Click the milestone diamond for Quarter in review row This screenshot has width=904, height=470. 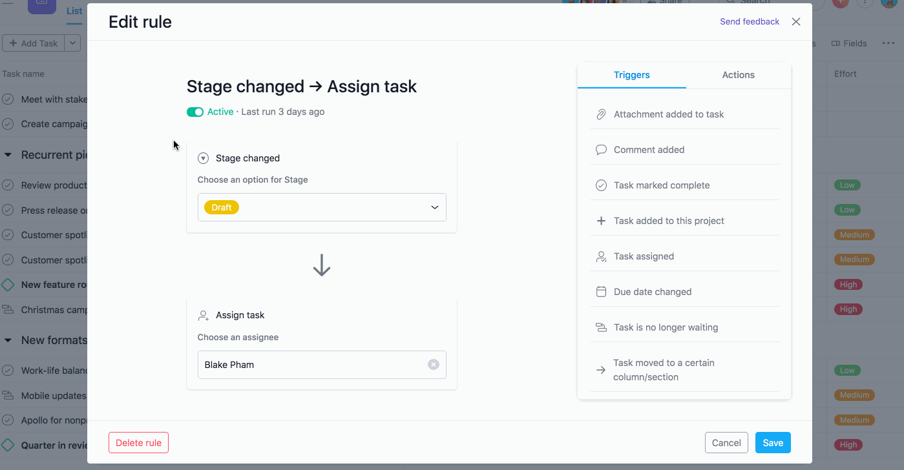click(x=8, y=445)
